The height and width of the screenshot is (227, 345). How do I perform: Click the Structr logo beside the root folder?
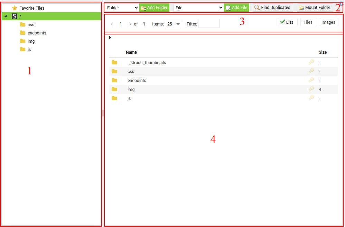14,16
